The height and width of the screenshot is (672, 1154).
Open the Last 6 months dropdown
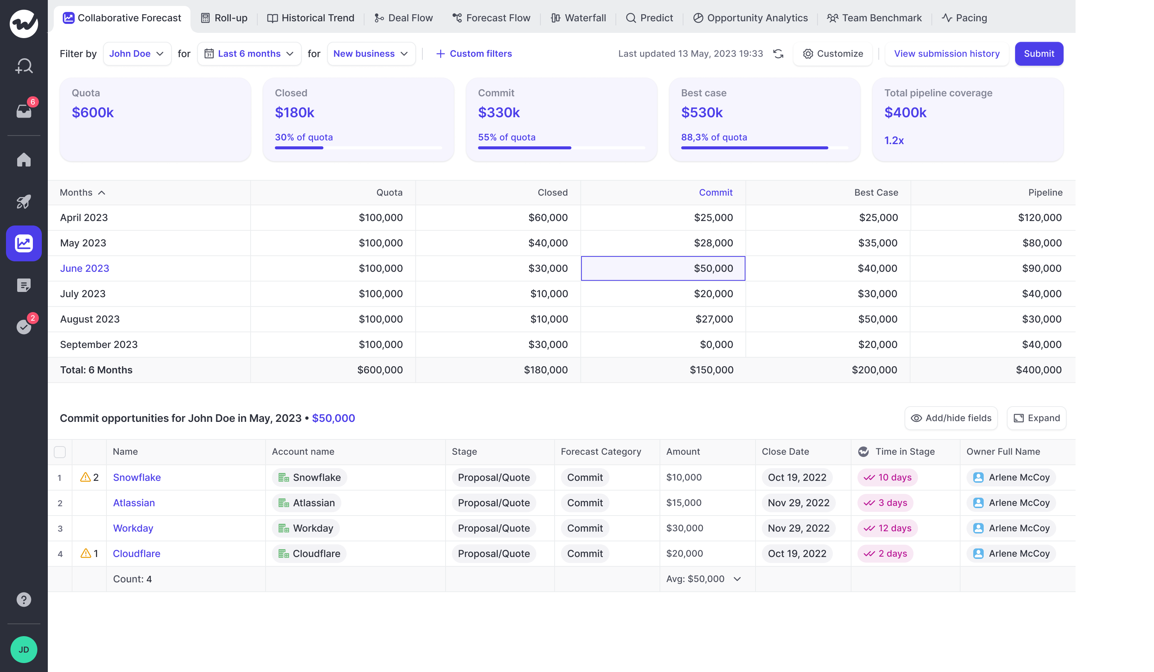249,53
